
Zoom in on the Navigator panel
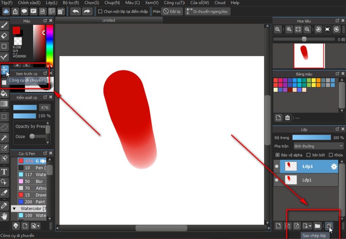tap(289, 29)
